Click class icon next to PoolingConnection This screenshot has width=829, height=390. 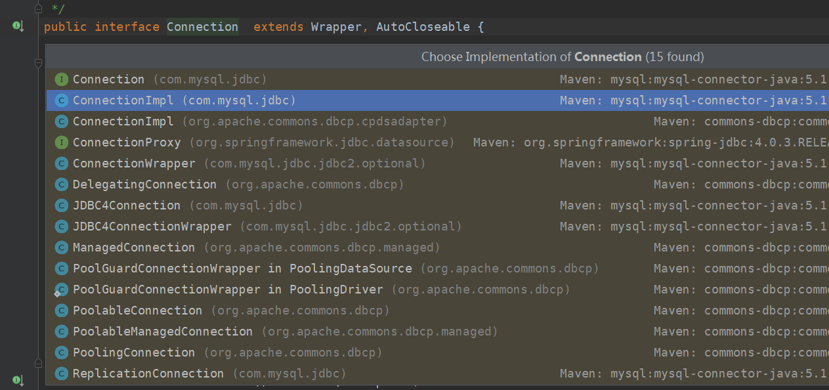point(61,353)
